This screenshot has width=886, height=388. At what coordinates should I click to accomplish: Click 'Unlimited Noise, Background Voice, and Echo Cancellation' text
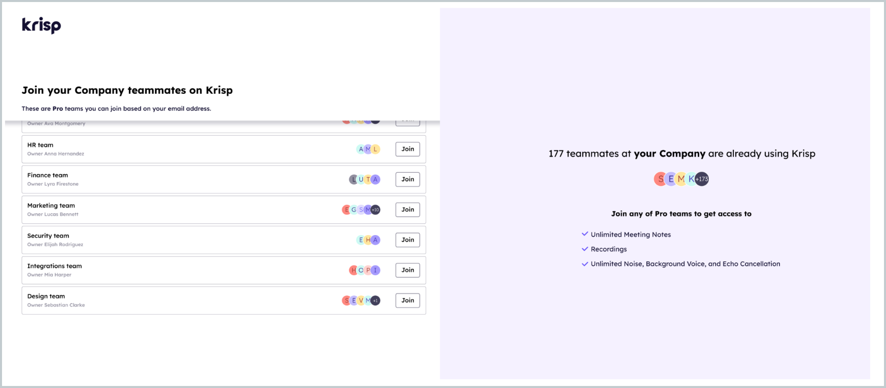tap(686, 264)
